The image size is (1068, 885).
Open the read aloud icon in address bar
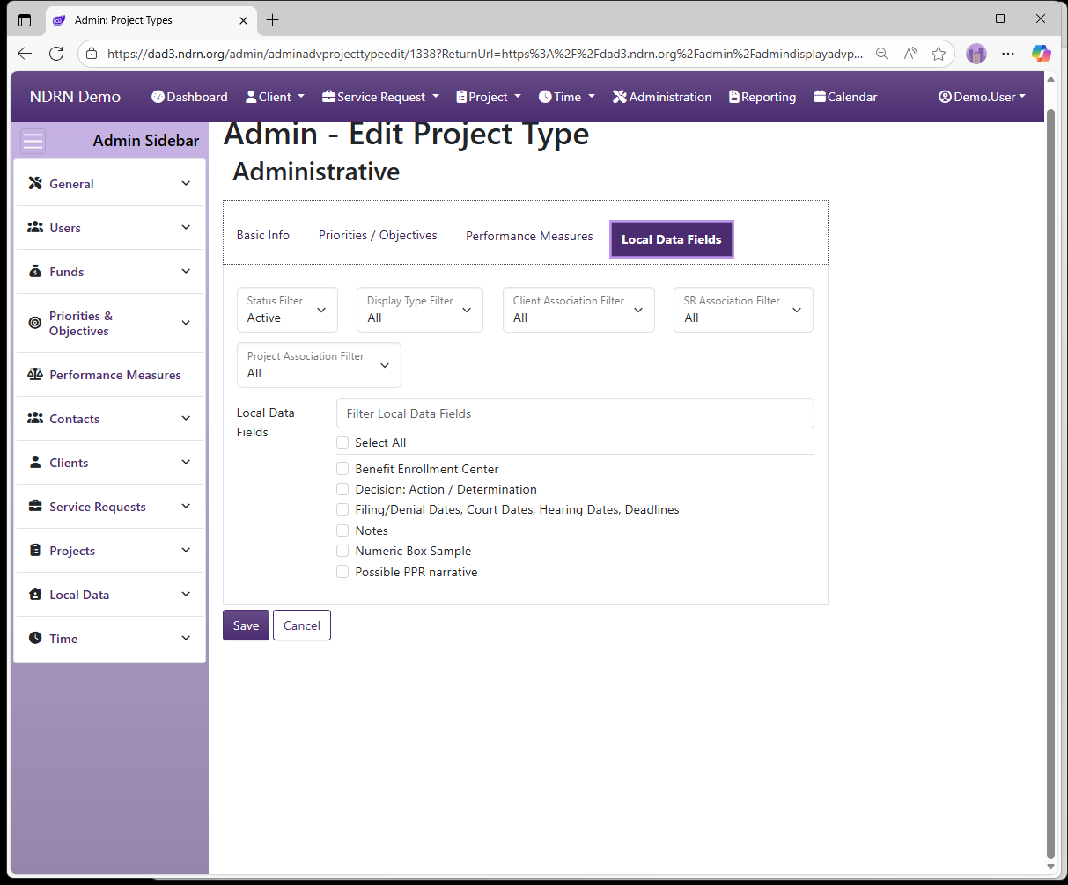910,54
